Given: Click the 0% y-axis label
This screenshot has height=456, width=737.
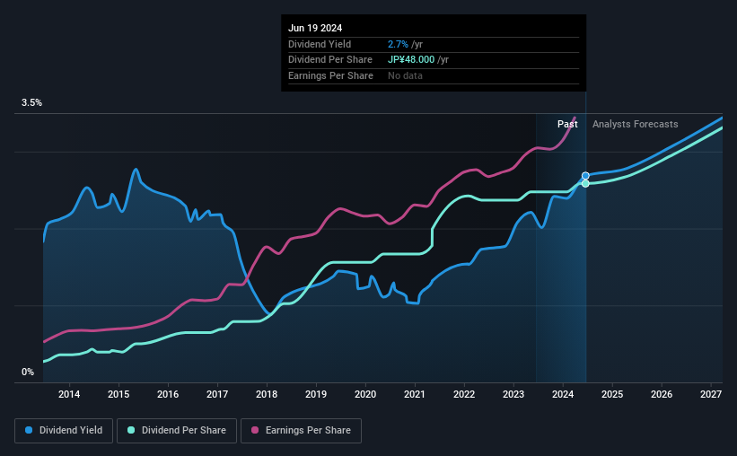Looking at the screenshot, I should tap(28, 372).
